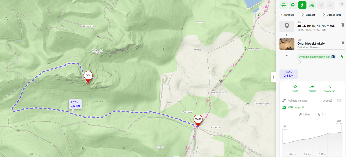Screen dimensions: 346x157
Task: Toggle Počasie na trase switch
Action: click(338, 101)
